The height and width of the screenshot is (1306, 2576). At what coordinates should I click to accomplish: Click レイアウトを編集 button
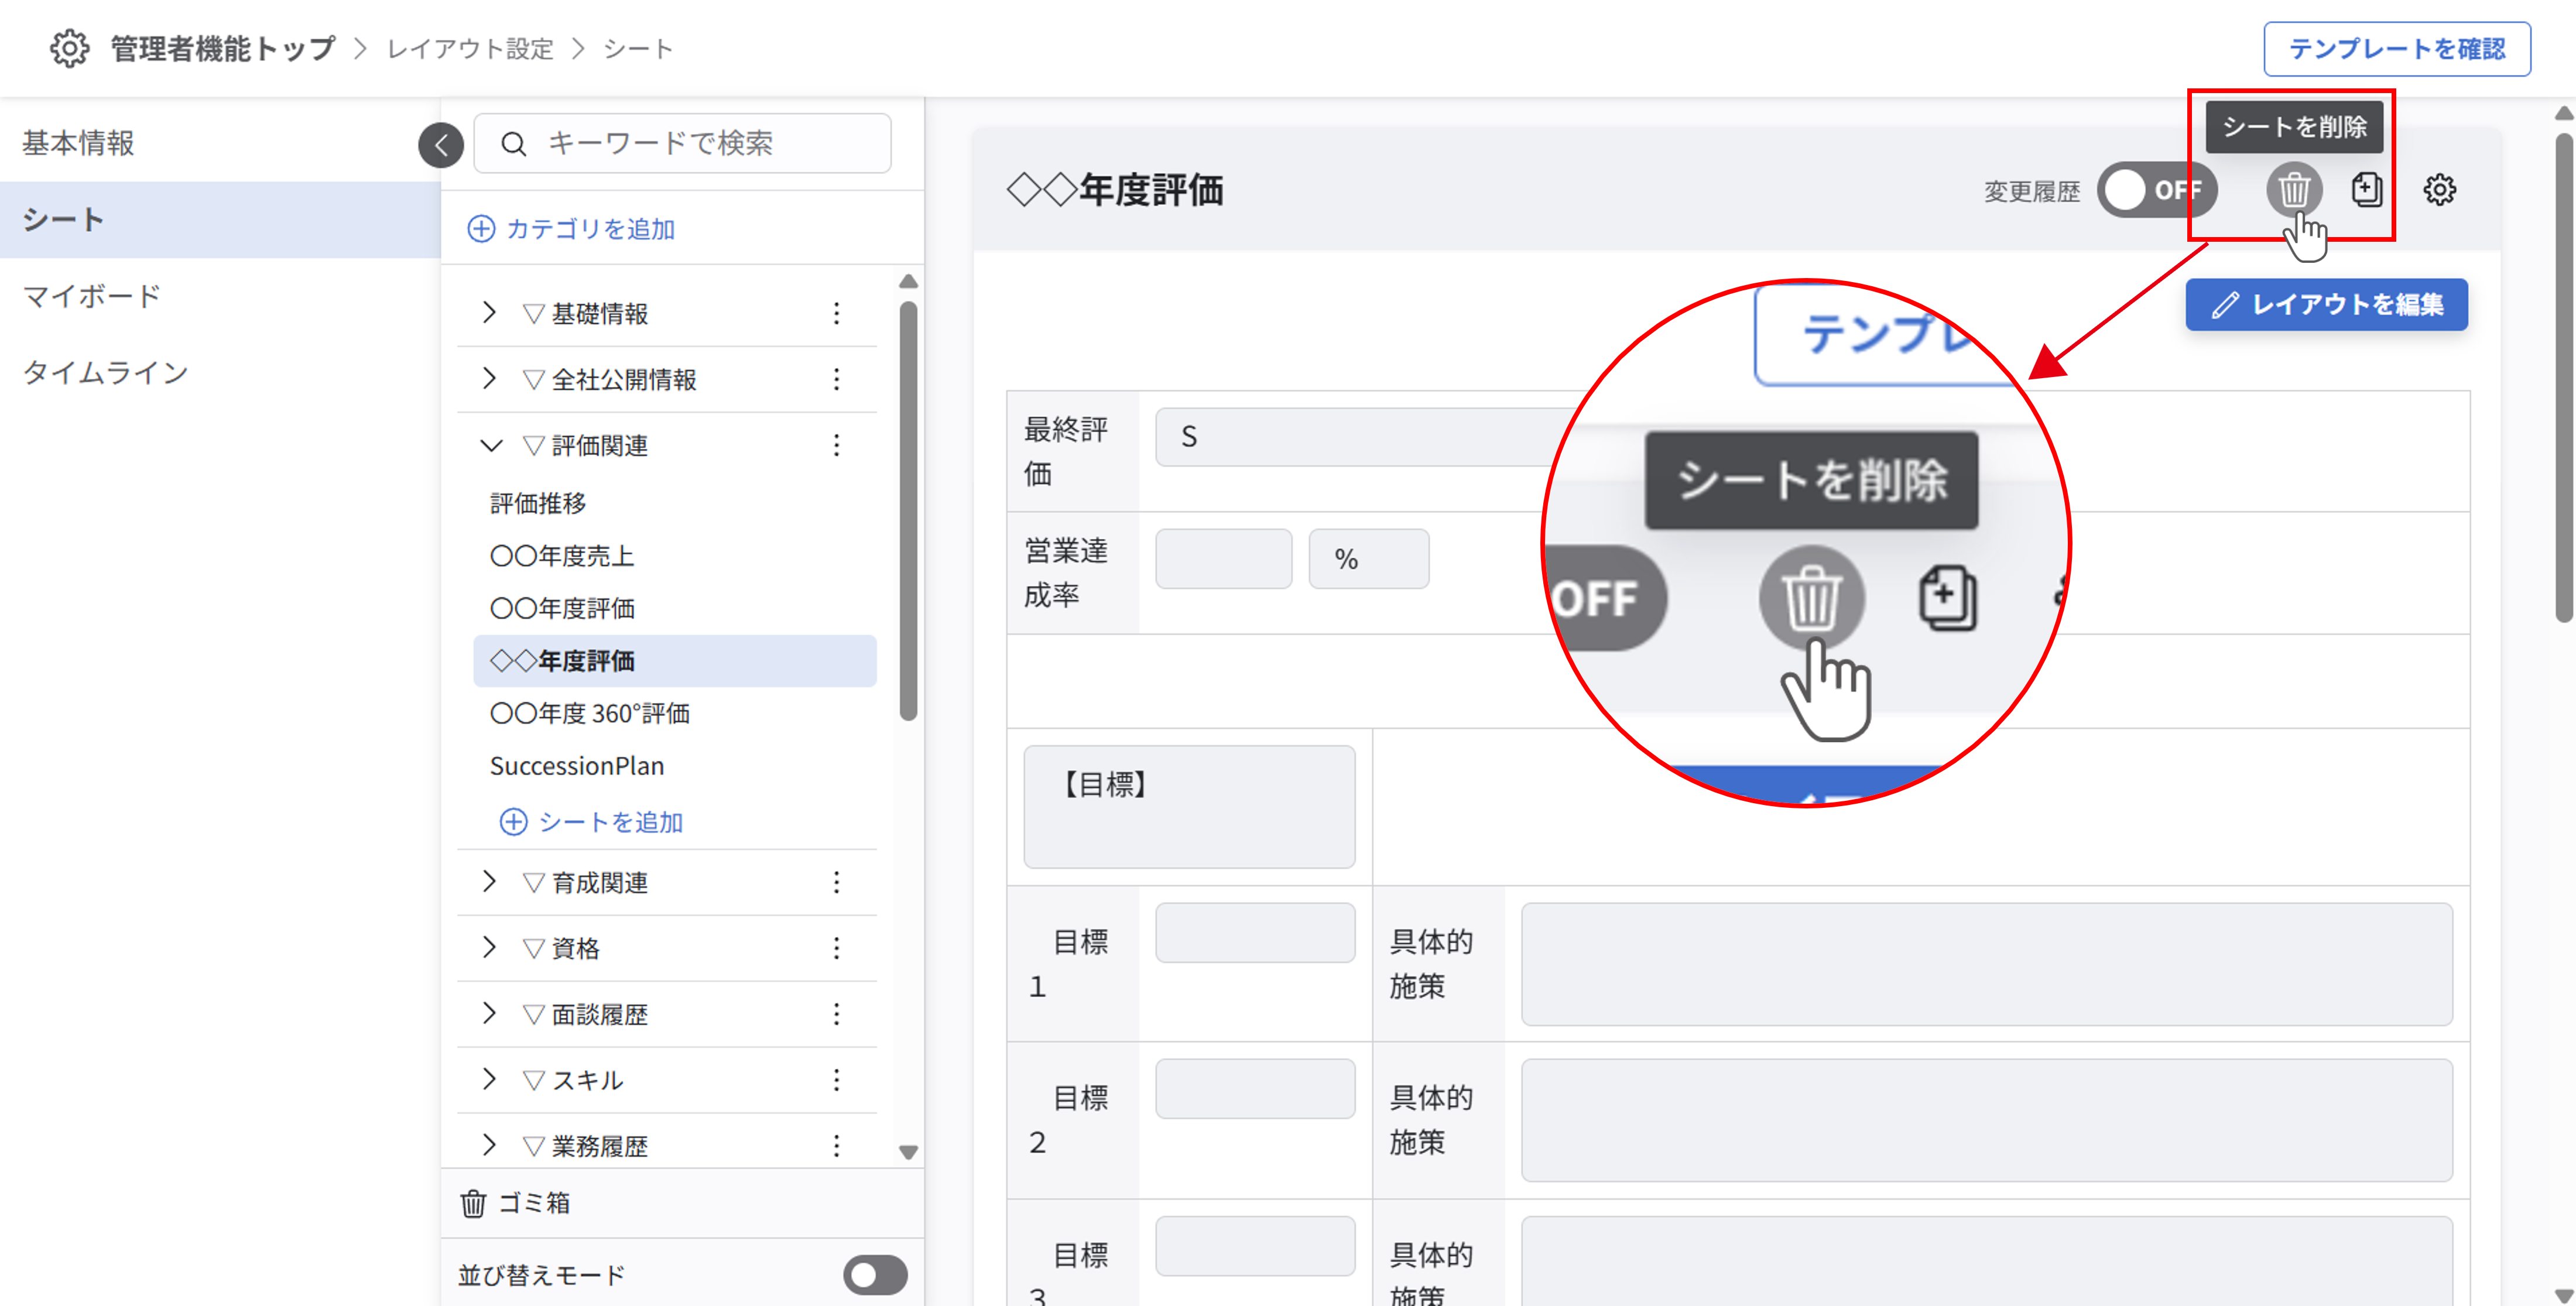click(x=2326, y=304)
